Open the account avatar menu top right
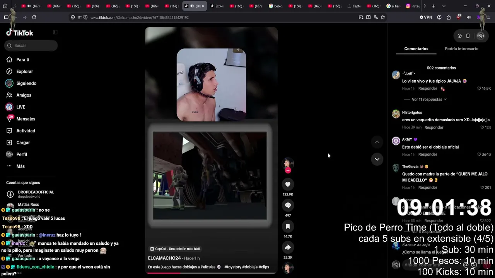495x278 pixels. coord(481,36)
